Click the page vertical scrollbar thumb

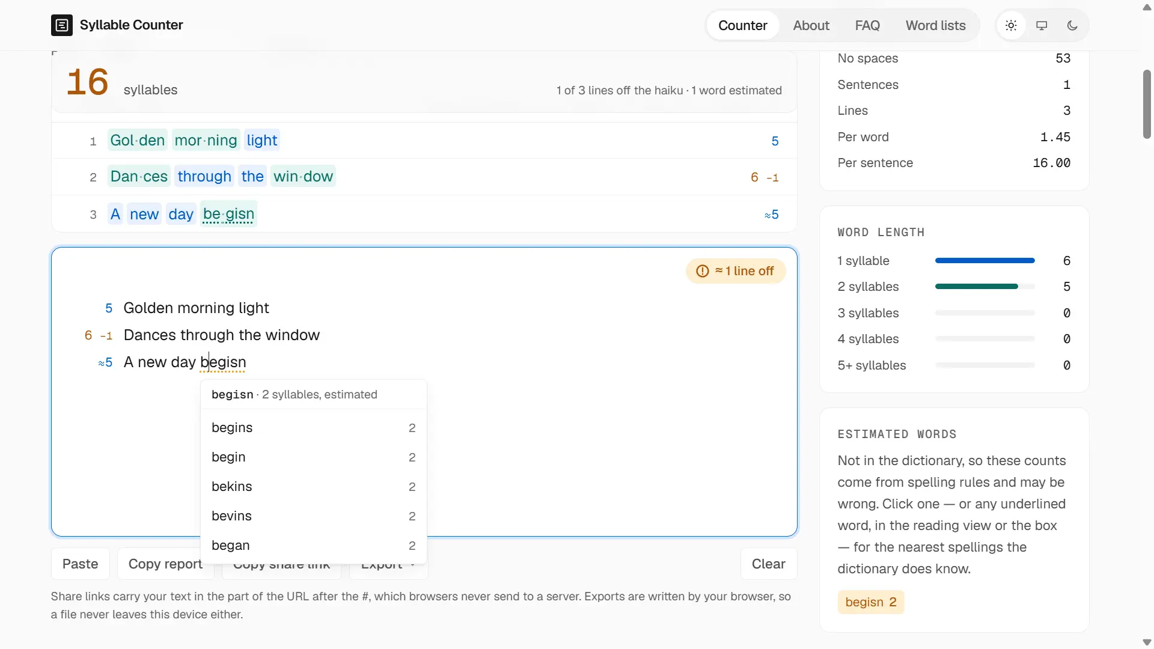pos(1147,105)
